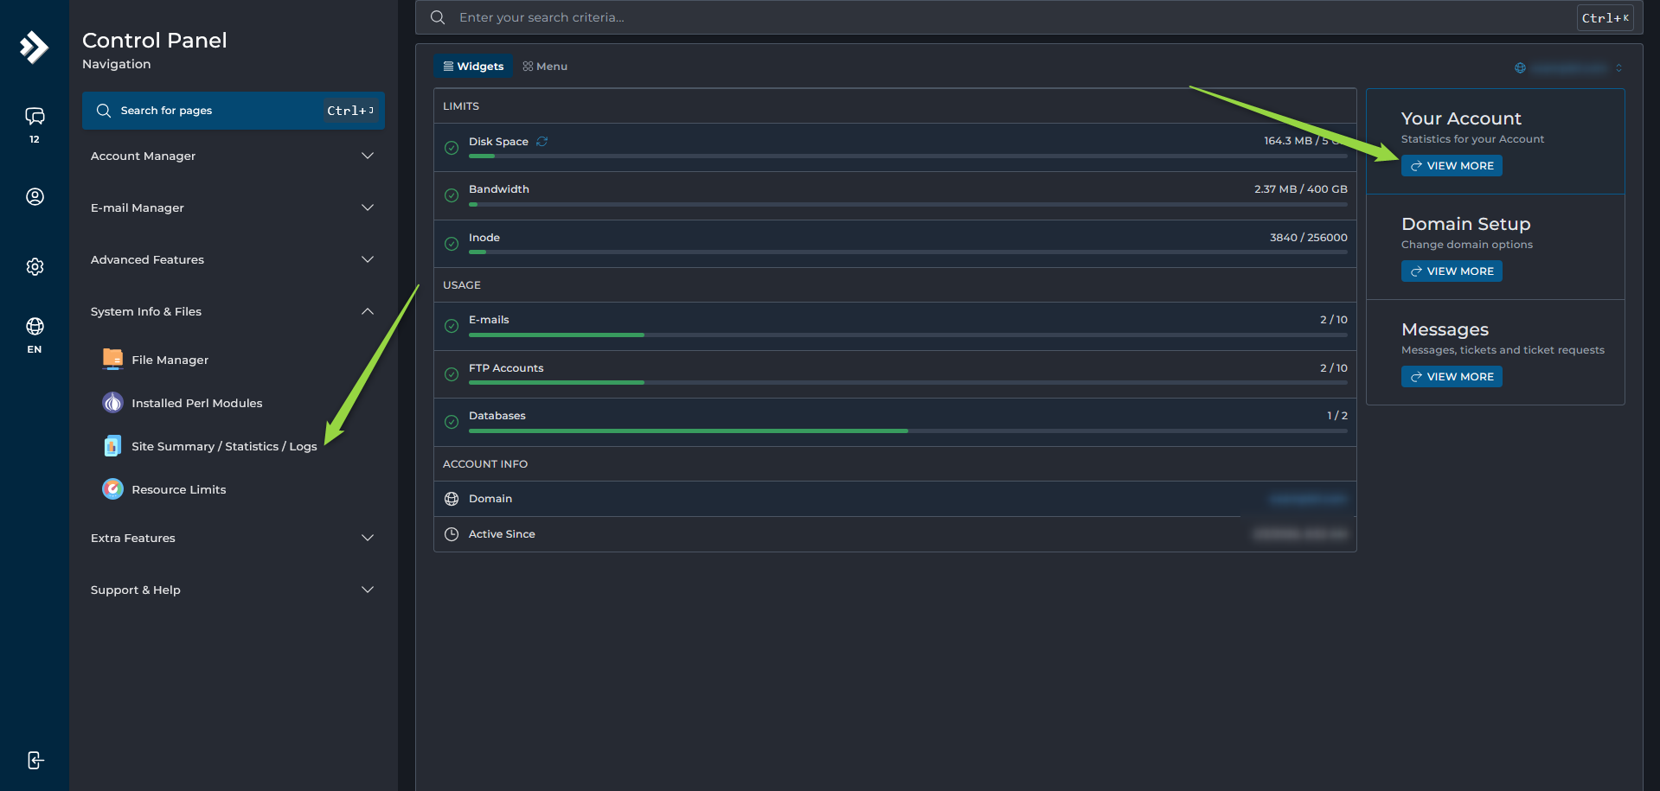Open Site Summary / Statistics / Logs

224,446
